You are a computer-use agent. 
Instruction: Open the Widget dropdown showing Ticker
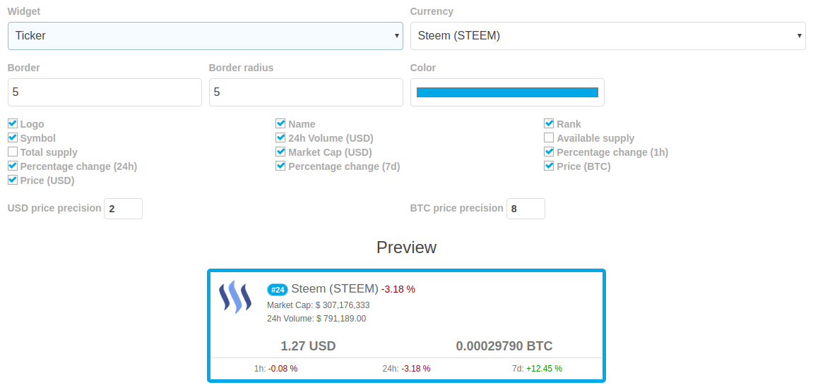pos(206,36)
